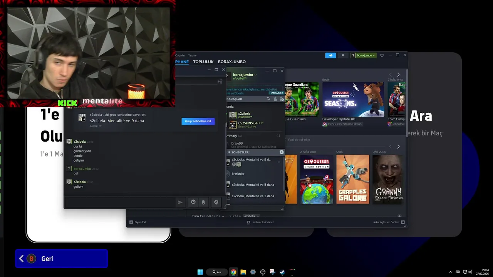493x277 pixels.
Task: Open the Settings gear app on taskbar
Action: (x=253, y=272)
